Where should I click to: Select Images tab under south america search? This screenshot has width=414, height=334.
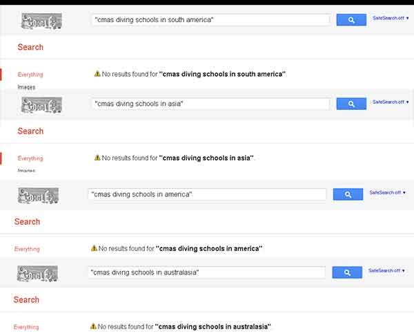pyautogui.click(x=26, y=87)
